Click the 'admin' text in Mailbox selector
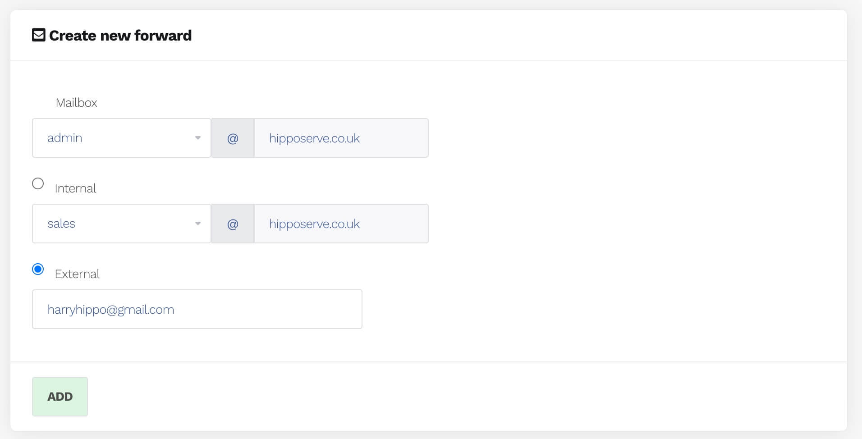 click(x=65, y=138)
